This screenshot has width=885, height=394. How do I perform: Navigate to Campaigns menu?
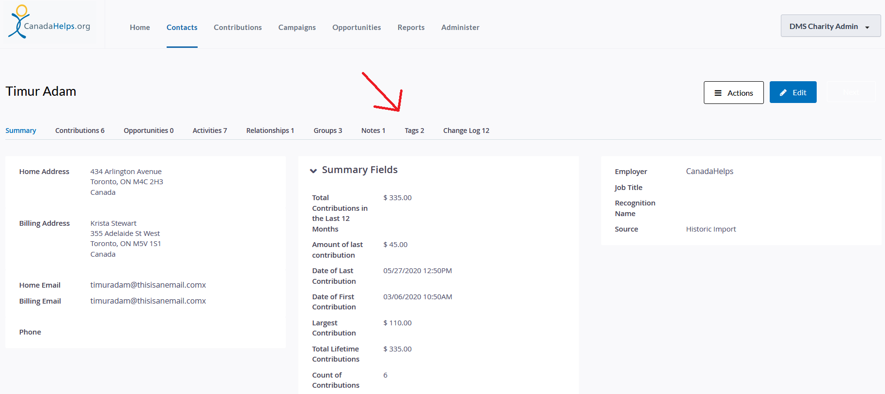click(297, 28)
